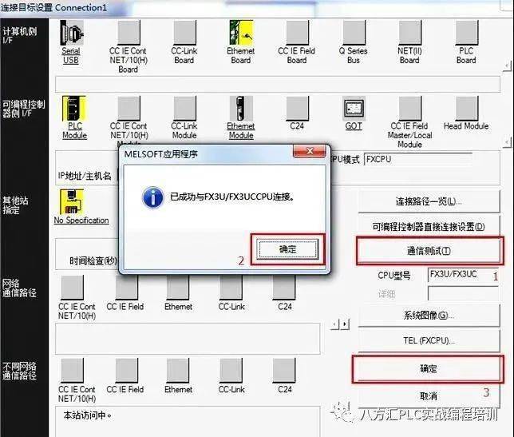Click the CC IE Field Board icon
The width and height of the screenshot is (514, 437).
click(x=298, y=33)
